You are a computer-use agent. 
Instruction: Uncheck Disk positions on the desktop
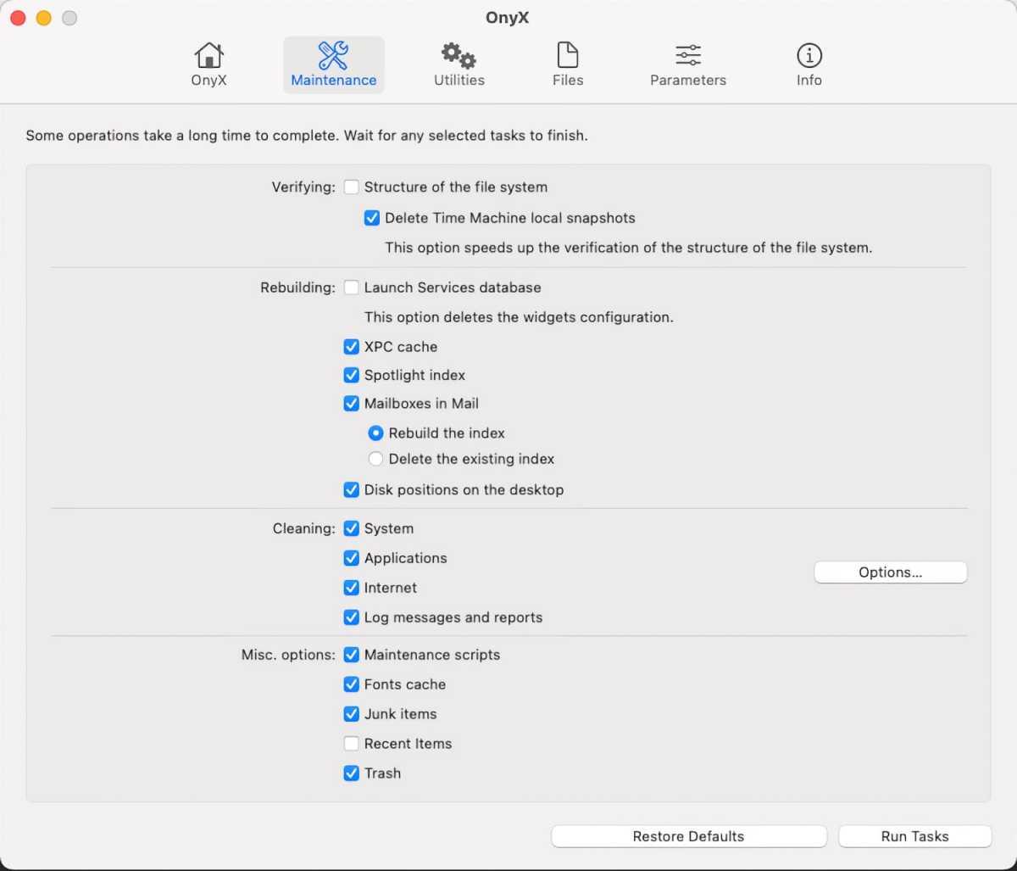[x=352, y=490]
